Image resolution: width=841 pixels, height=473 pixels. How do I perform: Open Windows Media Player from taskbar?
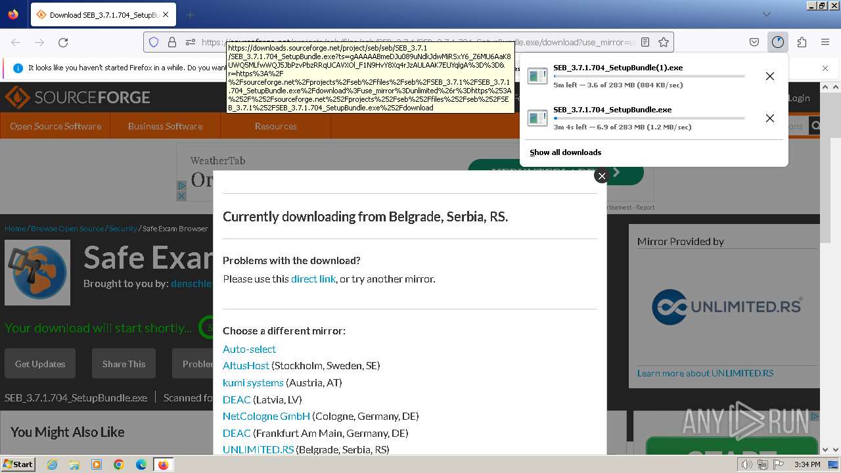click(97, 464)
